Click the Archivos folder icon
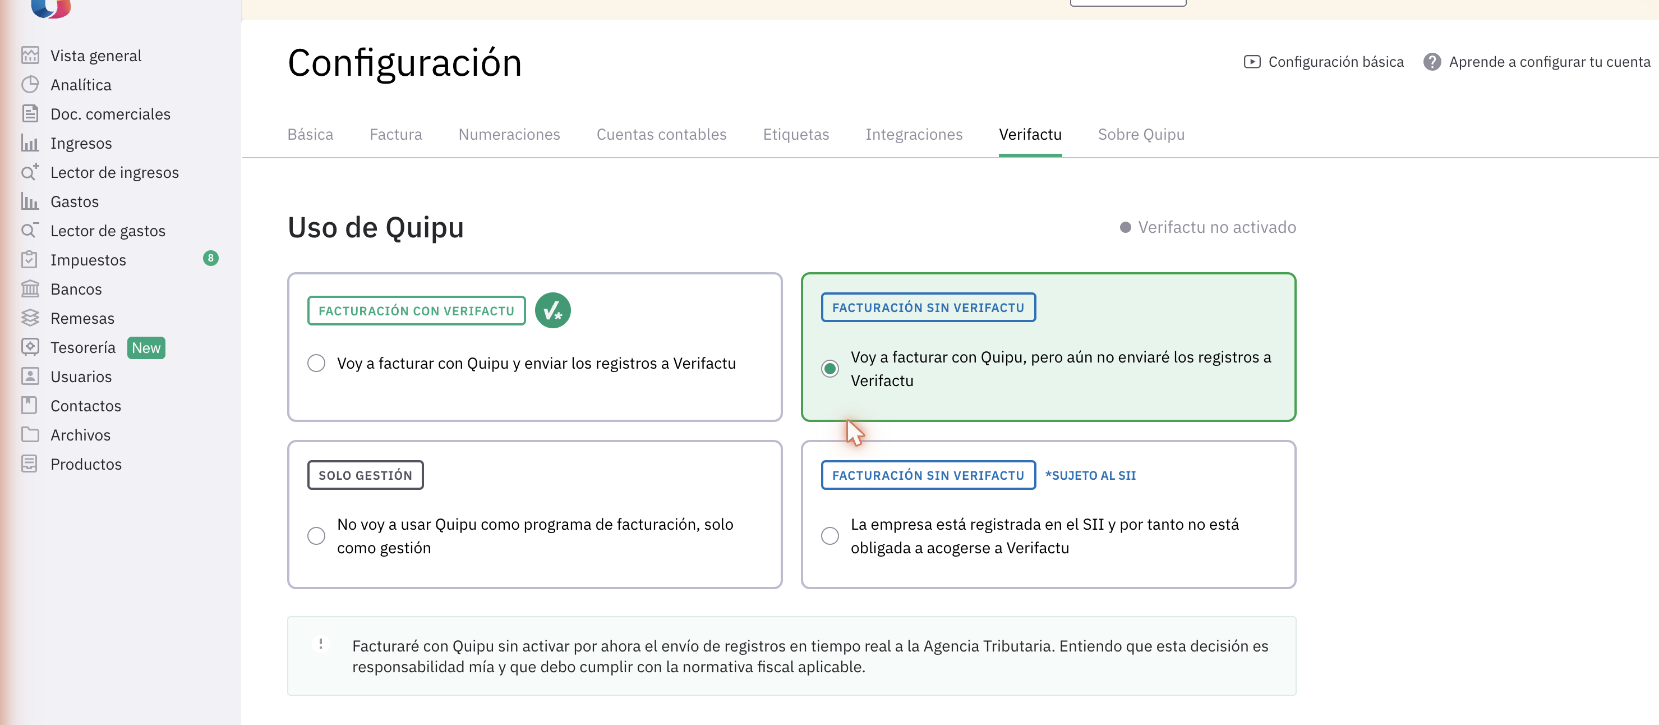1659x725 pixels. [30, 434]
